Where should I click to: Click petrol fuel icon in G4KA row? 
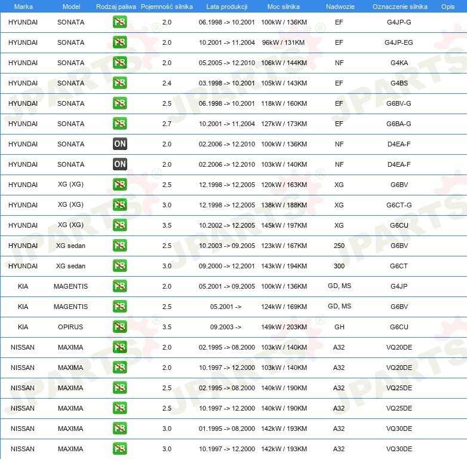point(119,62)
